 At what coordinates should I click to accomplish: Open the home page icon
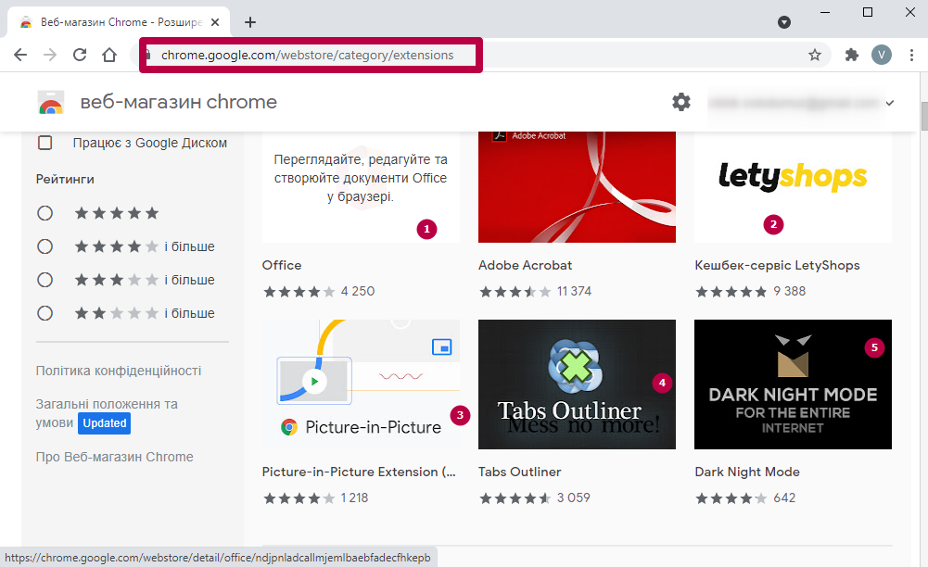point(108,55)
